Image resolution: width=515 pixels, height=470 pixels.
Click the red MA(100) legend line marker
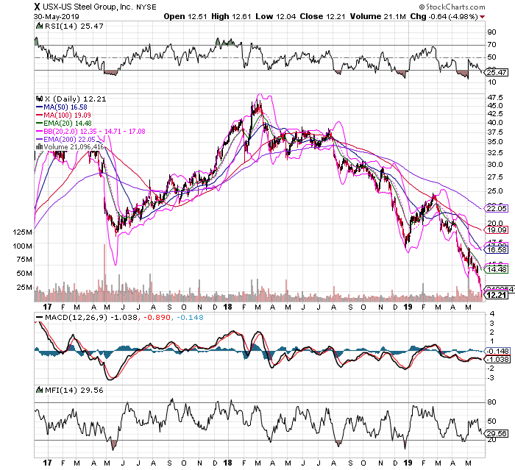click(39, 115)
